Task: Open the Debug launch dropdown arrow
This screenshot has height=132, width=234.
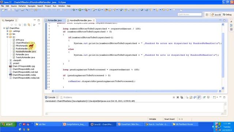Action: [76, 10]
